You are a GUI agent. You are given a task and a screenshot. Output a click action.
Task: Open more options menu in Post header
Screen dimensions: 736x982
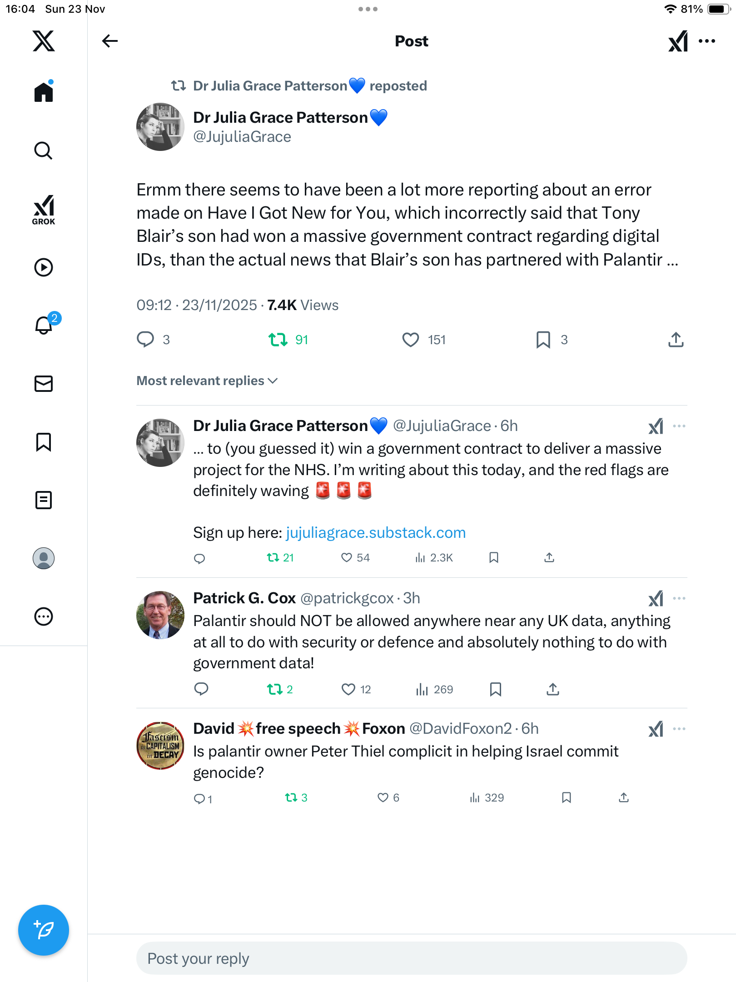[707, 41]
